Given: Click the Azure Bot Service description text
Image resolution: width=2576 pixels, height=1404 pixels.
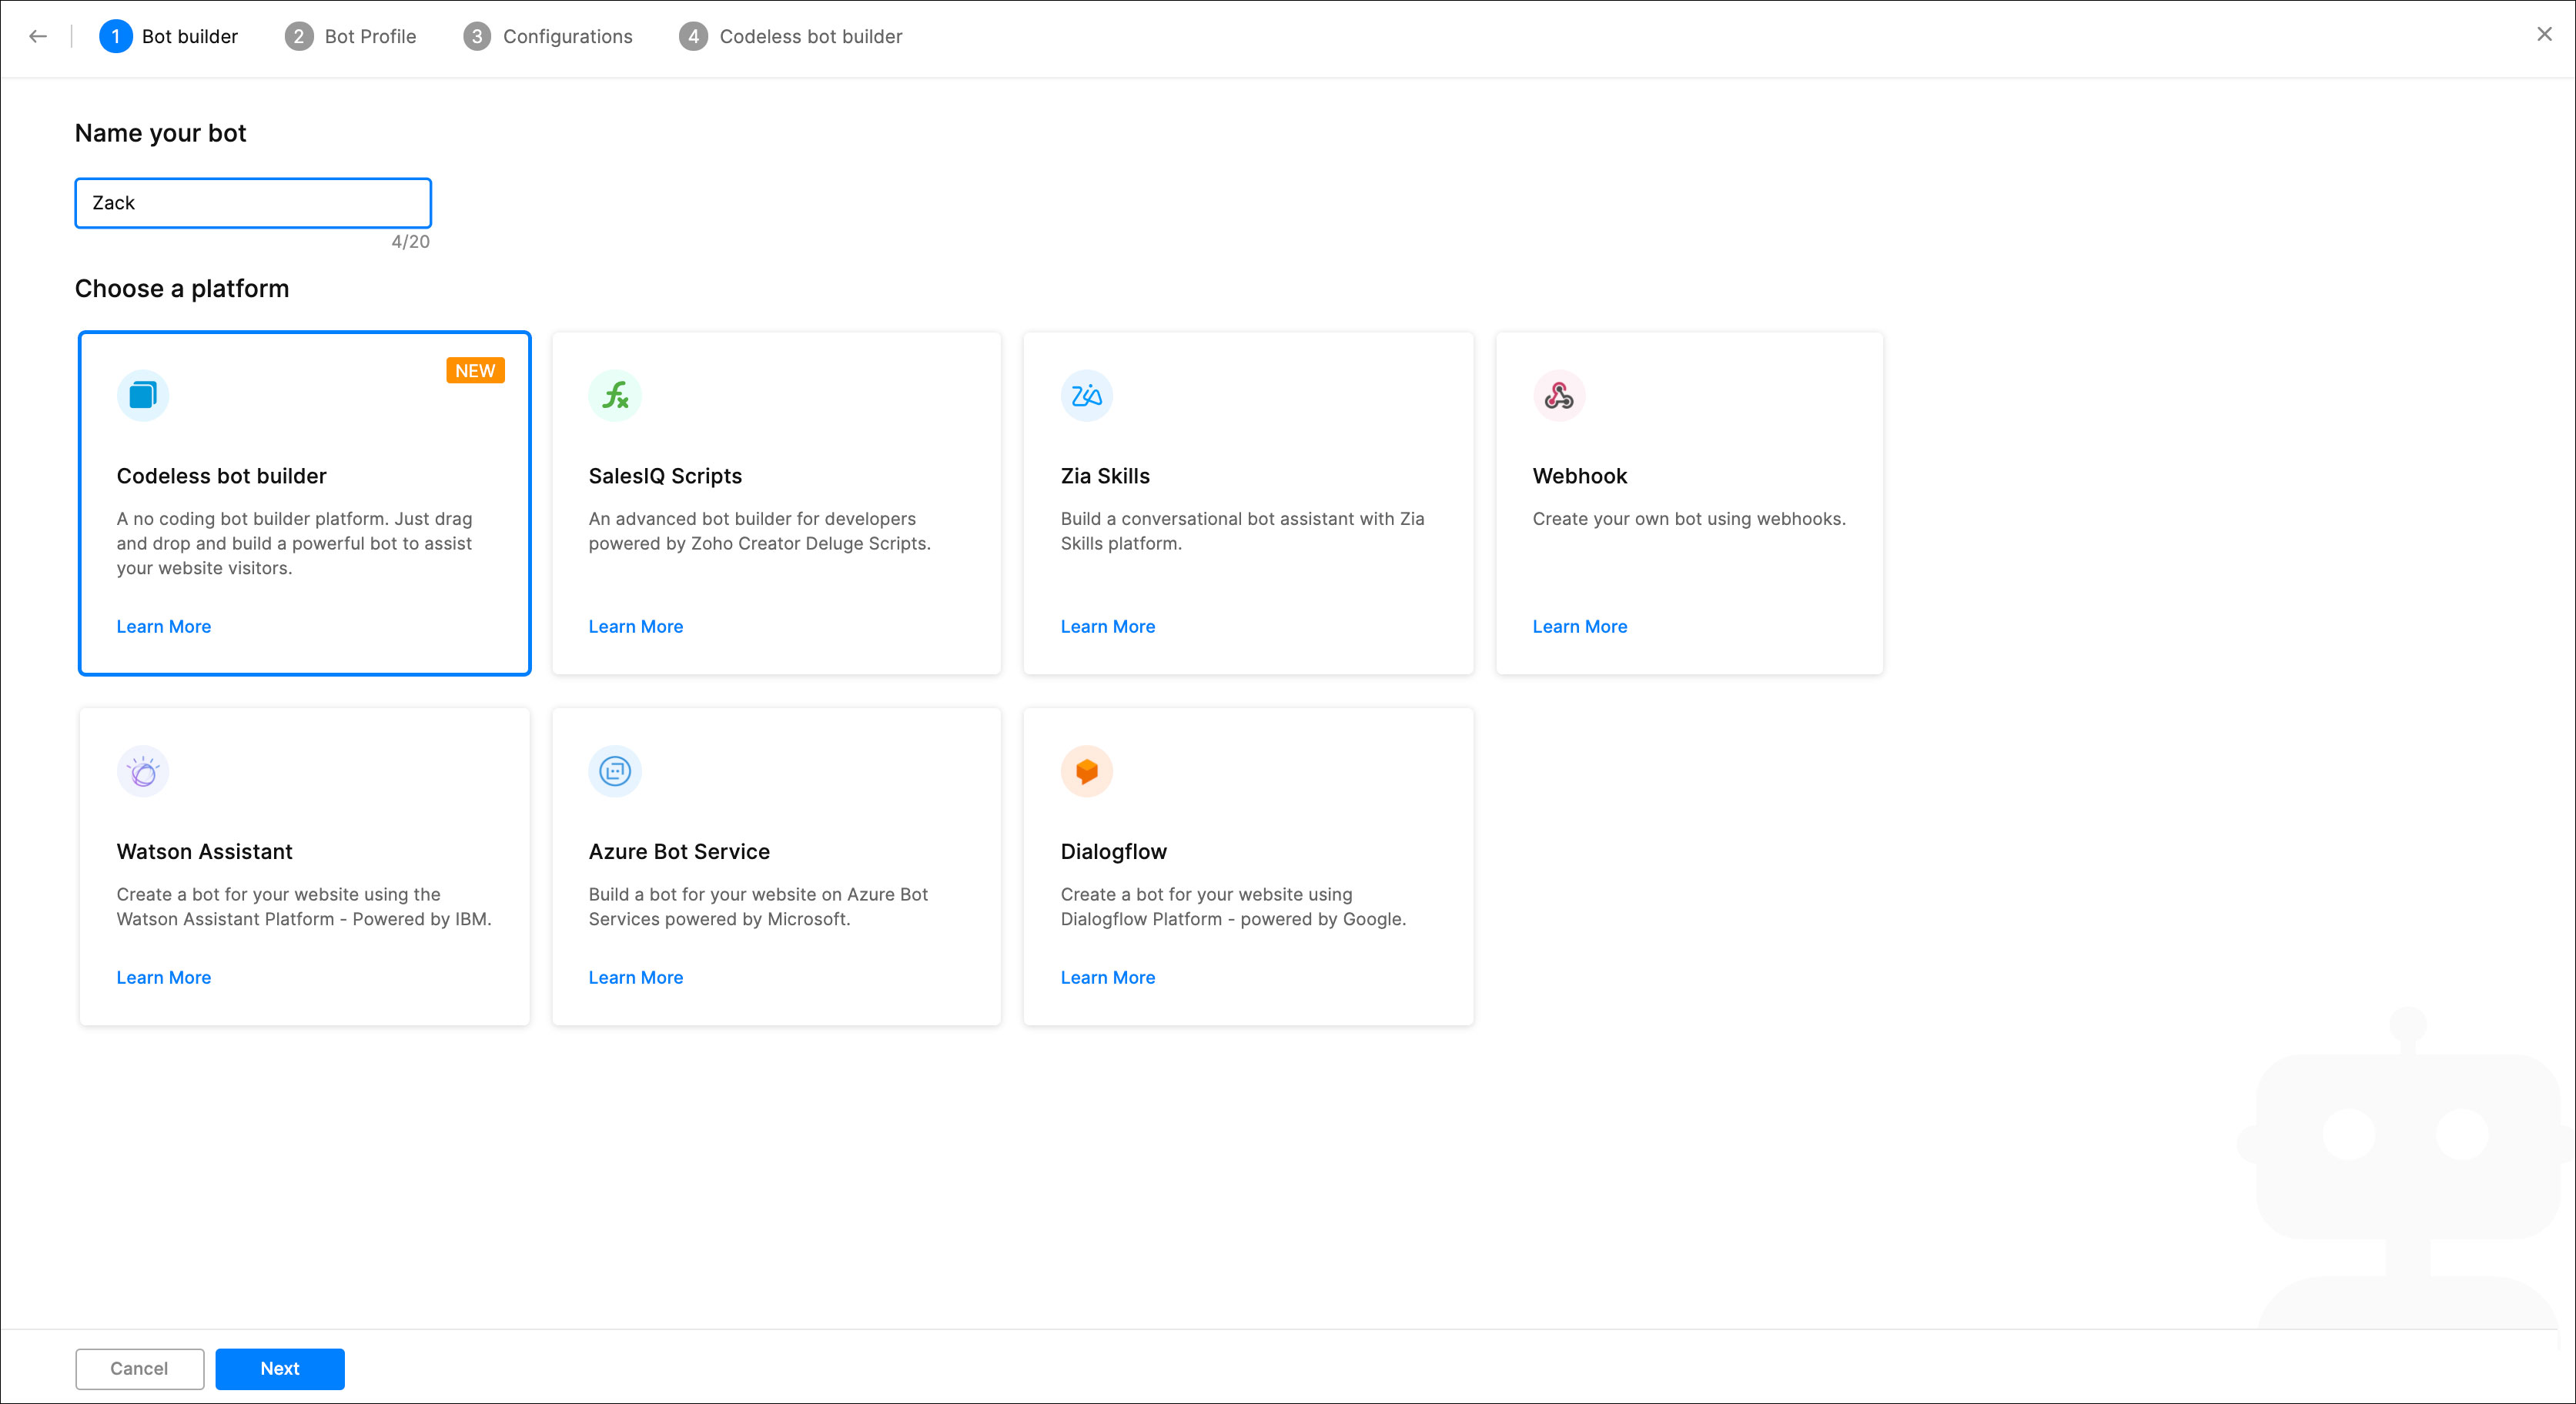Looking at the screenshot, I should (758, 906).
